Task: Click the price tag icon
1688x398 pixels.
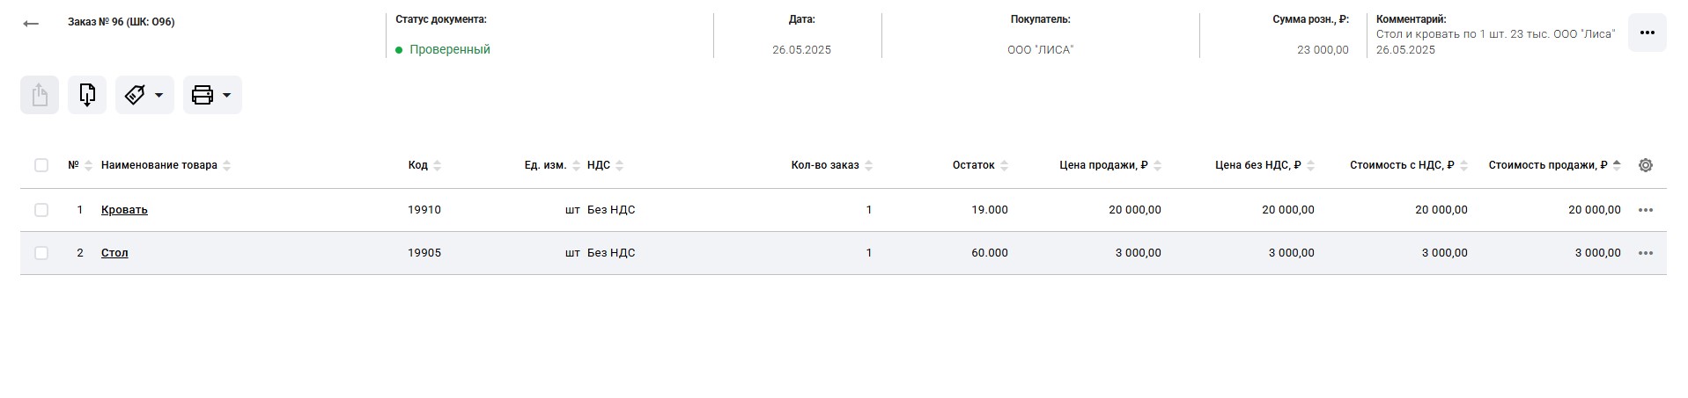Action: (136, 95)
